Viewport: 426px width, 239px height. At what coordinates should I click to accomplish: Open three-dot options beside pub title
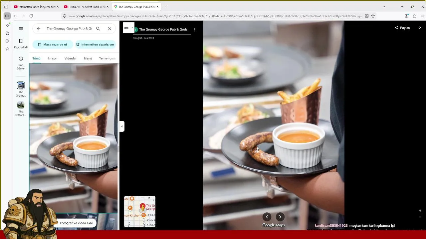pyautogui.click(x=195, y=30)
